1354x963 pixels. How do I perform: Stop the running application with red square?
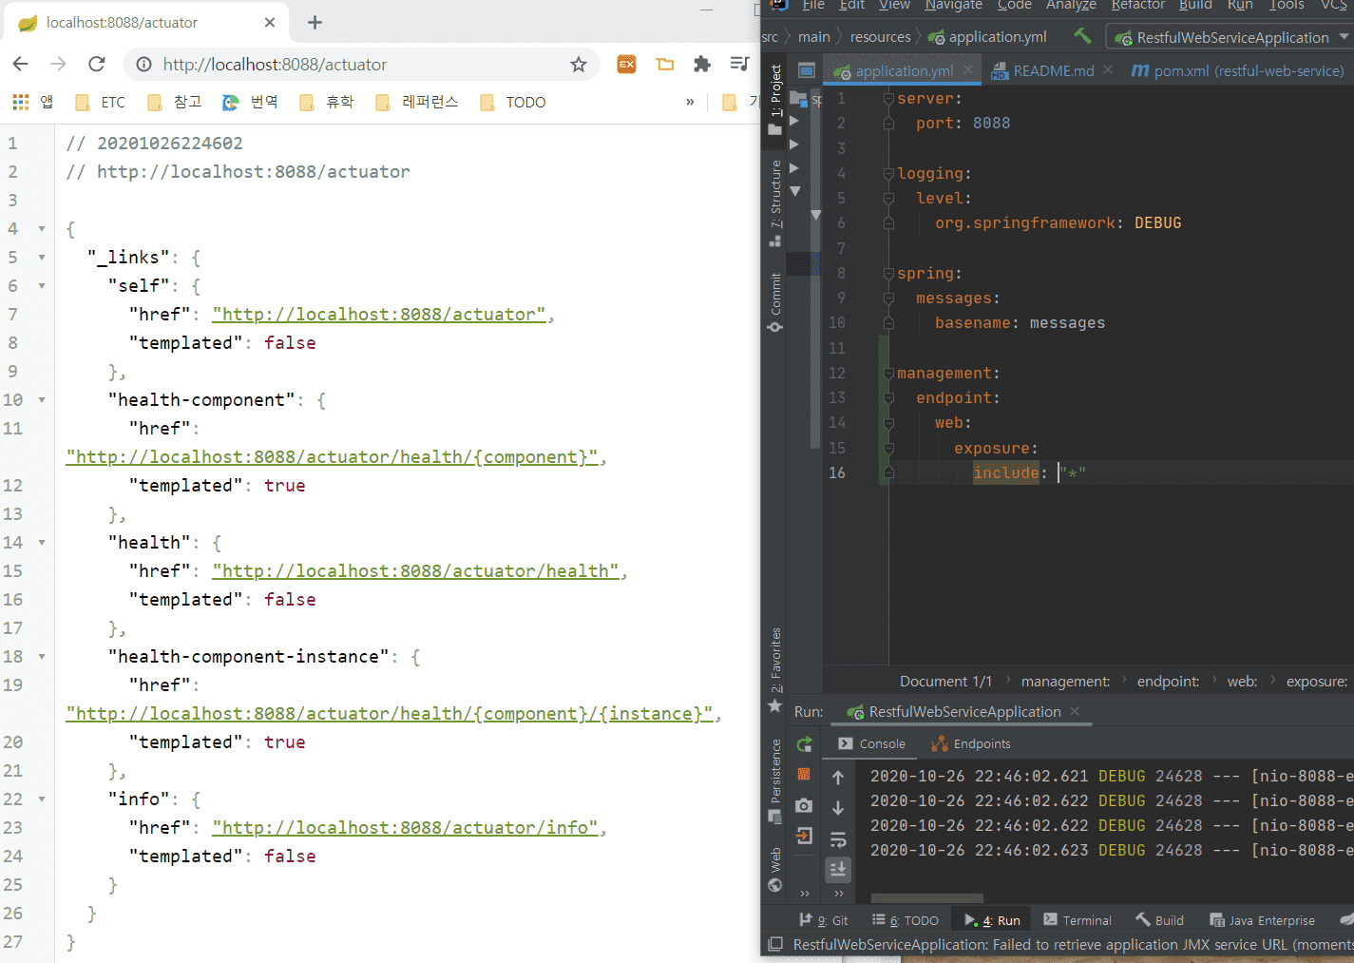click(x=804, y=774)
